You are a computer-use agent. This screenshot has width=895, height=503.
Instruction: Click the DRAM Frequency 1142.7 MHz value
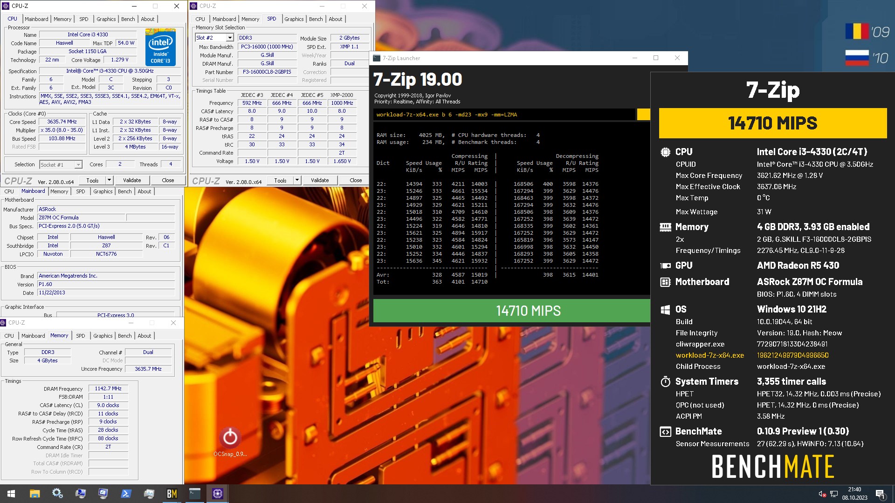tap(108, 388)
